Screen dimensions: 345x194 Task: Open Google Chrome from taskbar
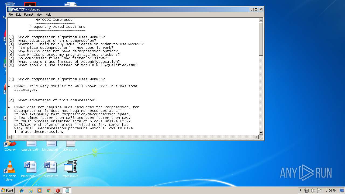point(49,190)
